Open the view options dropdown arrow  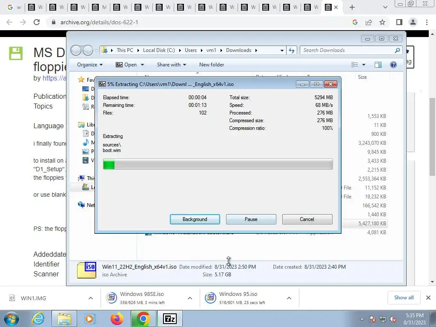[x=364, y=65]
